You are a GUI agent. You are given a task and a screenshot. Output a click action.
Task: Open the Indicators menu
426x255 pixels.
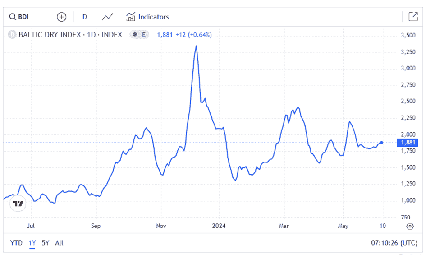pos(147,17)
